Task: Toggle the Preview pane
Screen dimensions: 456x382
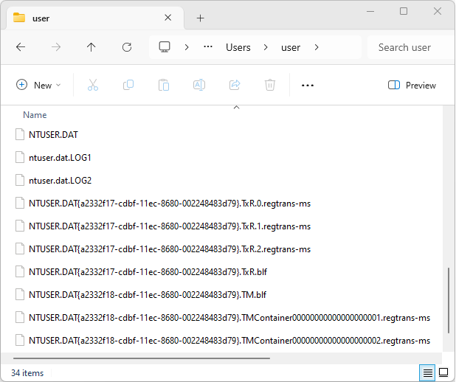Action: coord(412,85)
